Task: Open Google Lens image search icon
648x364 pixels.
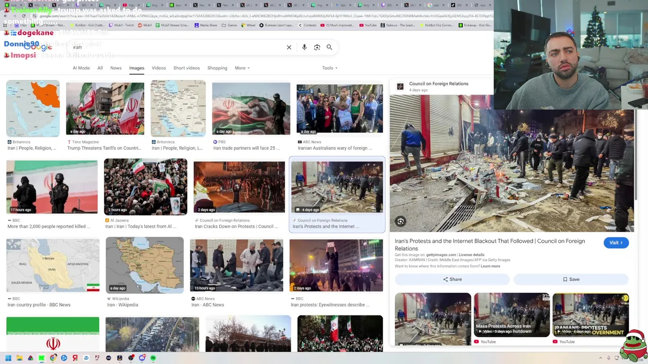Action: click(317, 47)
